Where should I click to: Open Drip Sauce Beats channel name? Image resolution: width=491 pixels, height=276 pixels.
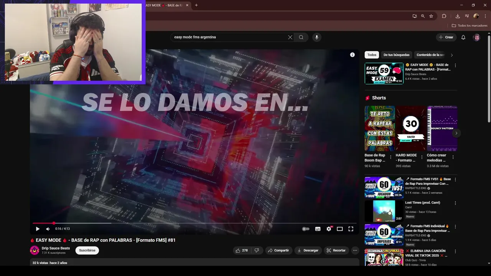(x=56, y=248)
